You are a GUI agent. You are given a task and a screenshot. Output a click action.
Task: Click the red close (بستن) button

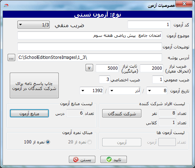tap(82, 159)
